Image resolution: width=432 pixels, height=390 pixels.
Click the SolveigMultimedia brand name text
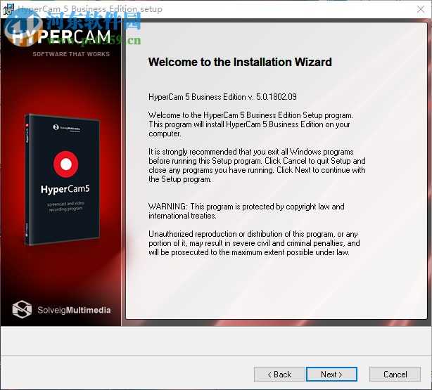(74, 310)
